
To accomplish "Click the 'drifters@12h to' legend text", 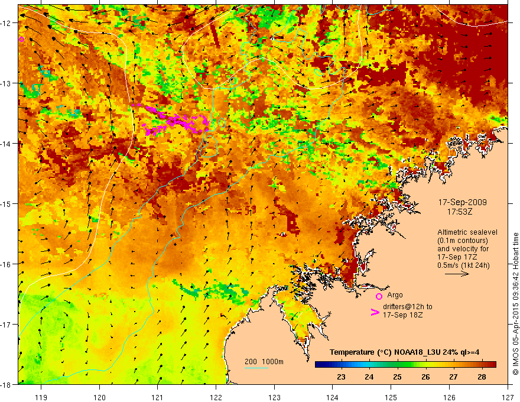I will (408, 307).
